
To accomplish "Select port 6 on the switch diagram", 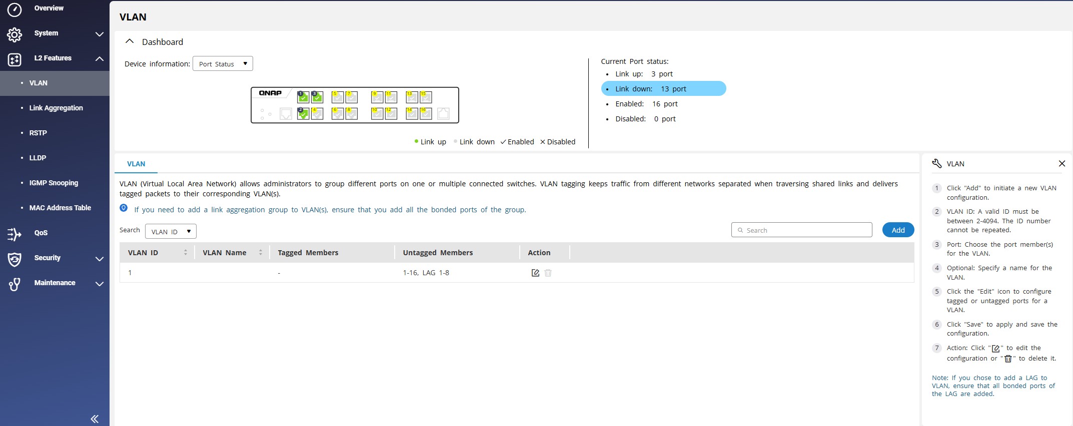I will 338,113.
